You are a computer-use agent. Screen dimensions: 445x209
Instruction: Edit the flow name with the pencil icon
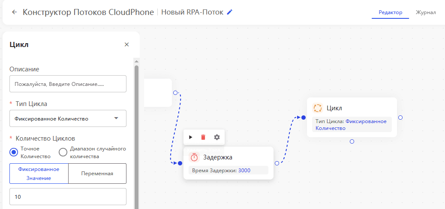pyautogui.click(x=230, y=12)
